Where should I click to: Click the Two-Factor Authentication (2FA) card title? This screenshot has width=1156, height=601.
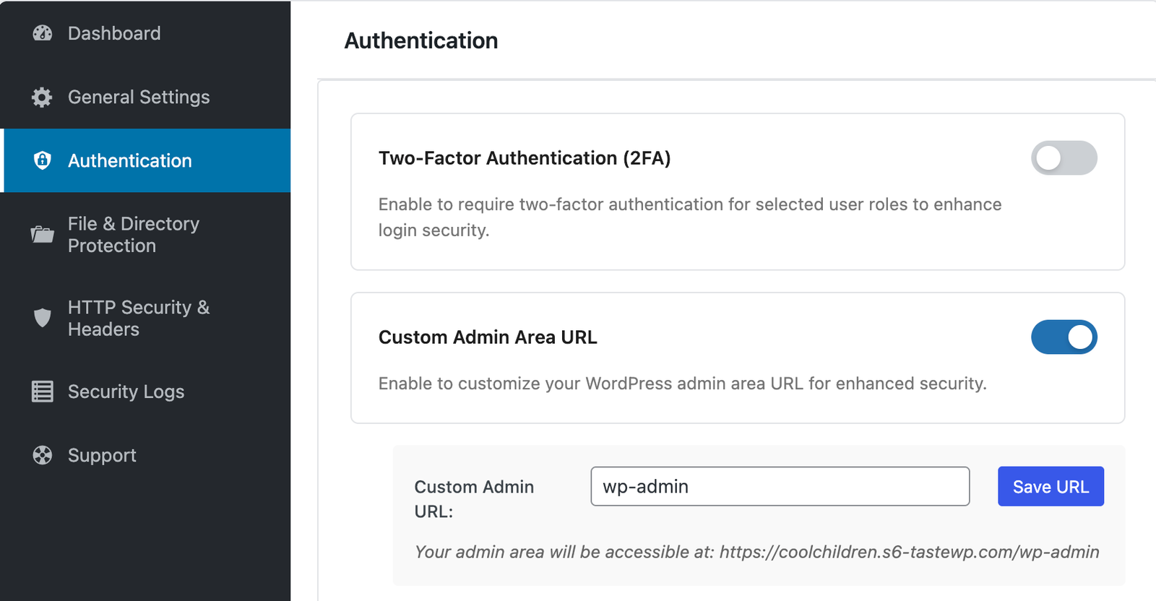click(525, 158)
